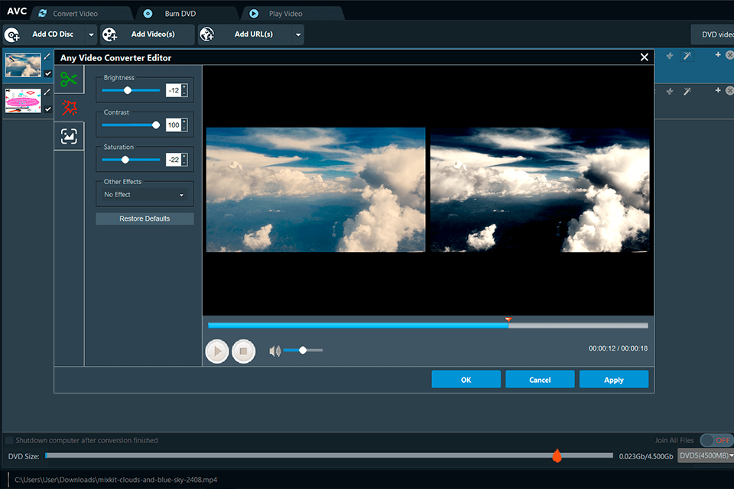Screen dimensions: 734x489
Task: Stop the video preview
Action: [x=243, y=351]
